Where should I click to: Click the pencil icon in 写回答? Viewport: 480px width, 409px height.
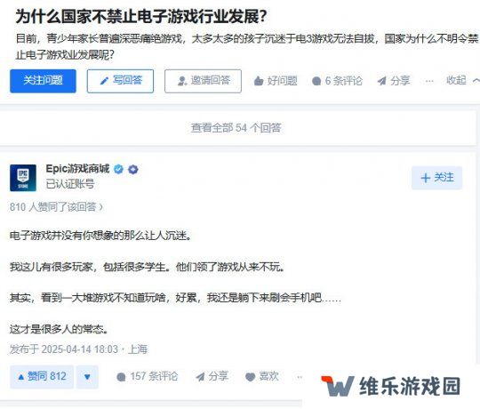104,81
